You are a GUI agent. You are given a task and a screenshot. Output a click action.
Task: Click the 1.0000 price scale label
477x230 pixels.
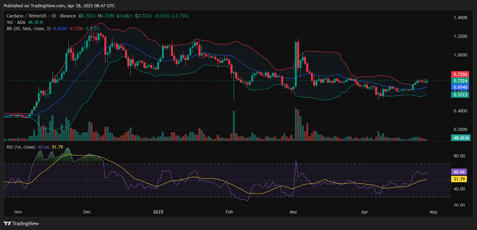tap(460, 55)
